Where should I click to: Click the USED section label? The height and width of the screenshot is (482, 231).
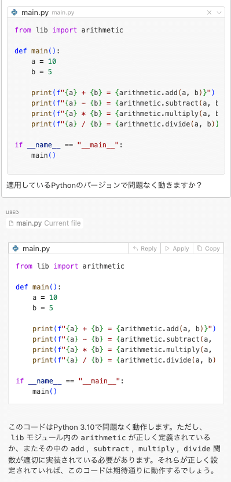tap(12, 212)
